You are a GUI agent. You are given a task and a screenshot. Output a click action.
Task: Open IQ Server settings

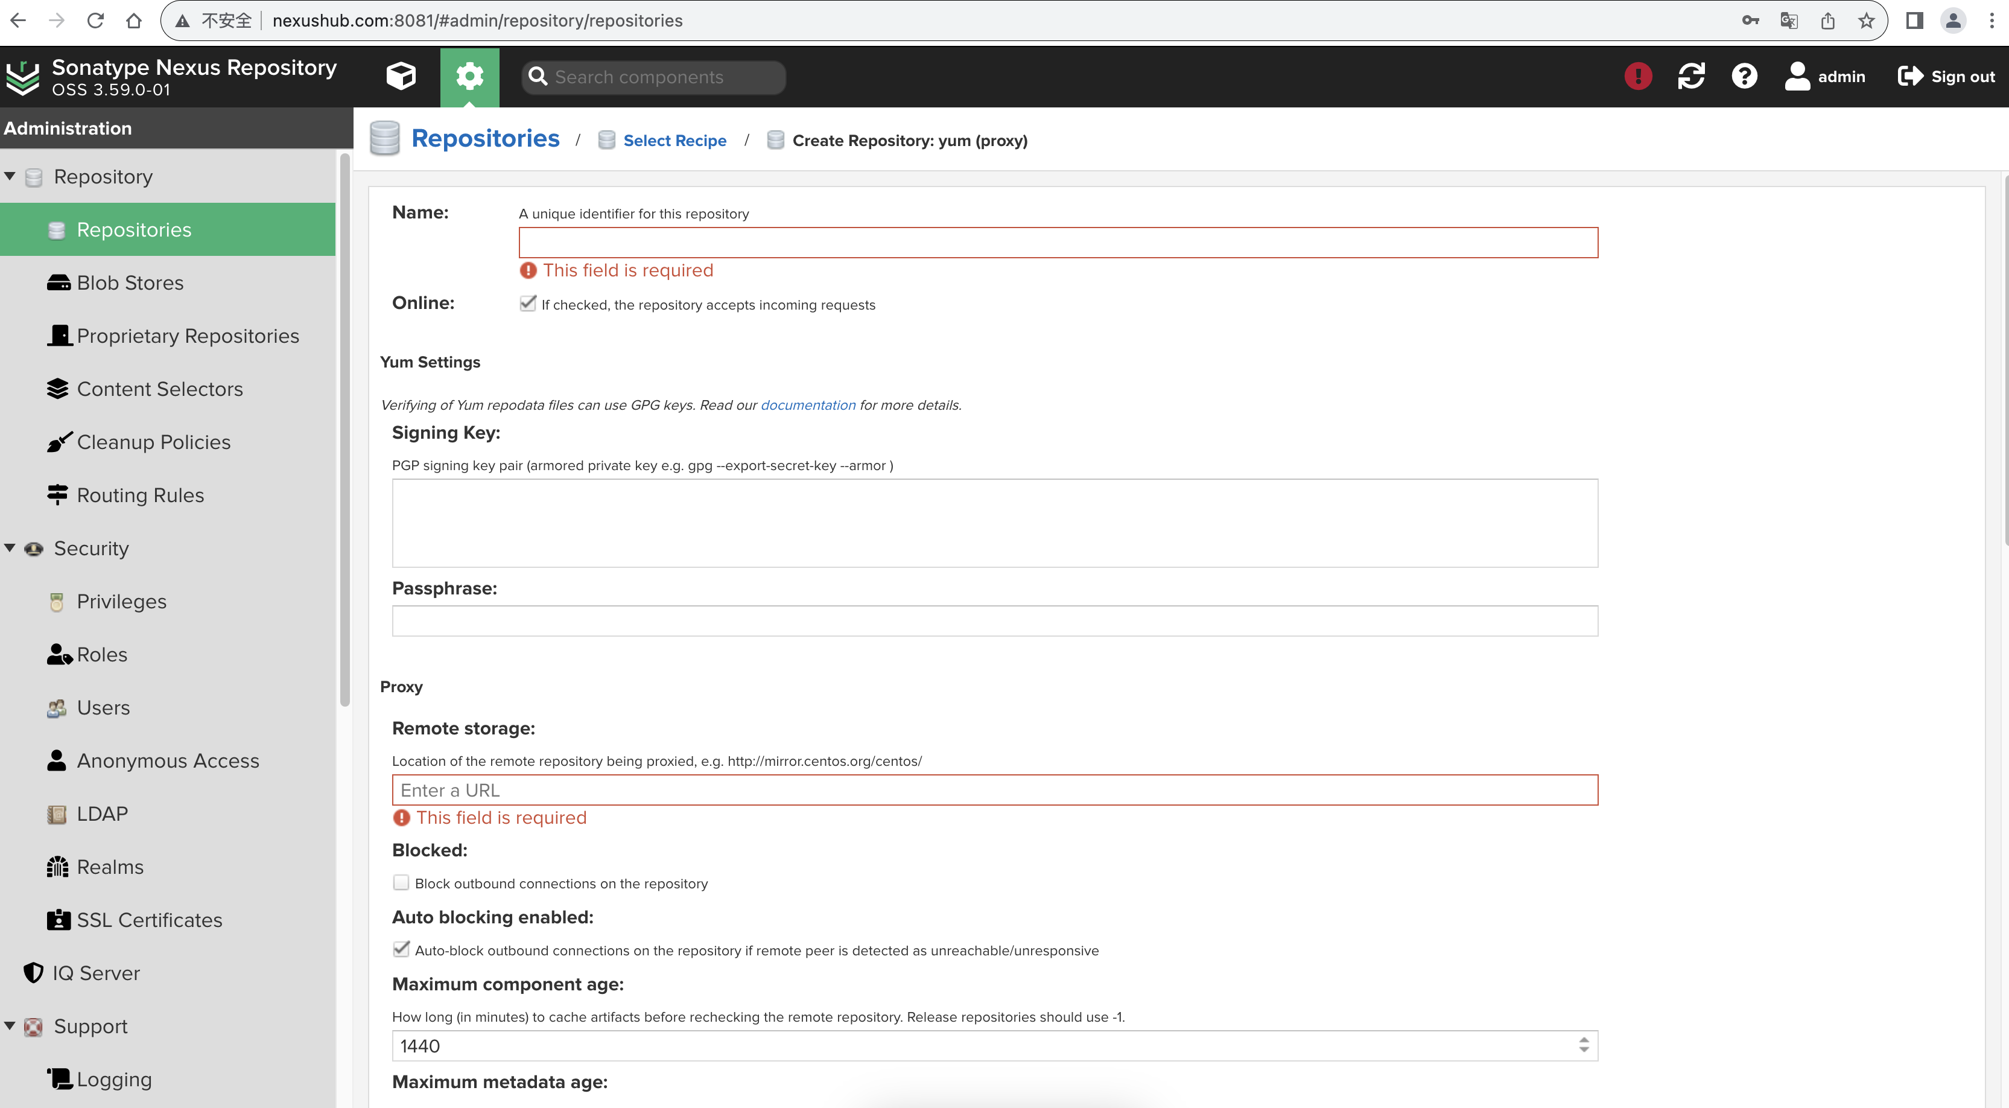168,973
